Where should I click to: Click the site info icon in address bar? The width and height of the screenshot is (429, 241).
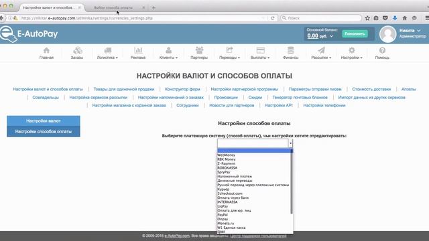tap(10, 18)
